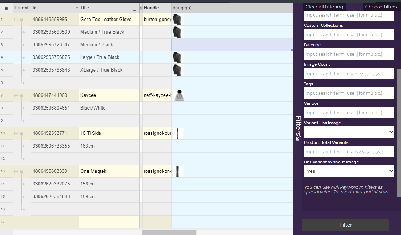Open the Title column menu icon

[134, 12]
